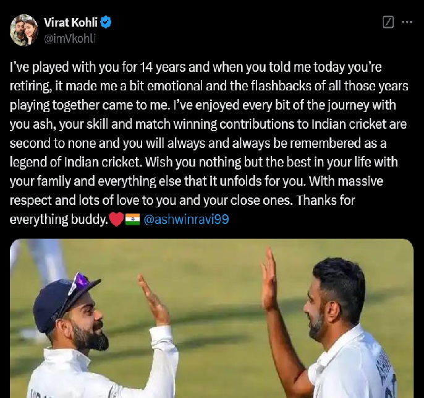Click the Indian flag emoji in tweet
This screenshot has width=424, height=398.
132,220
